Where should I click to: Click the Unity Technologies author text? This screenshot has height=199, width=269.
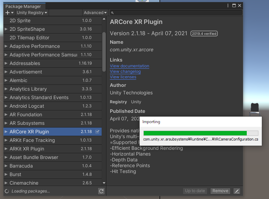131,93
